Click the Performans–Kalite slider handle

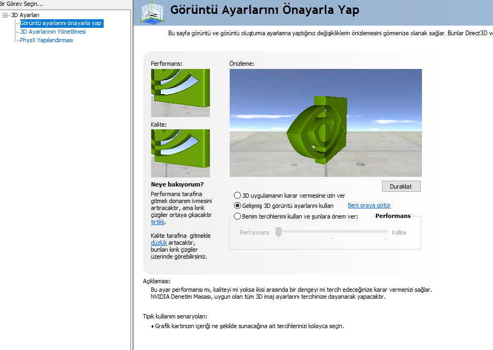point(279,232)
